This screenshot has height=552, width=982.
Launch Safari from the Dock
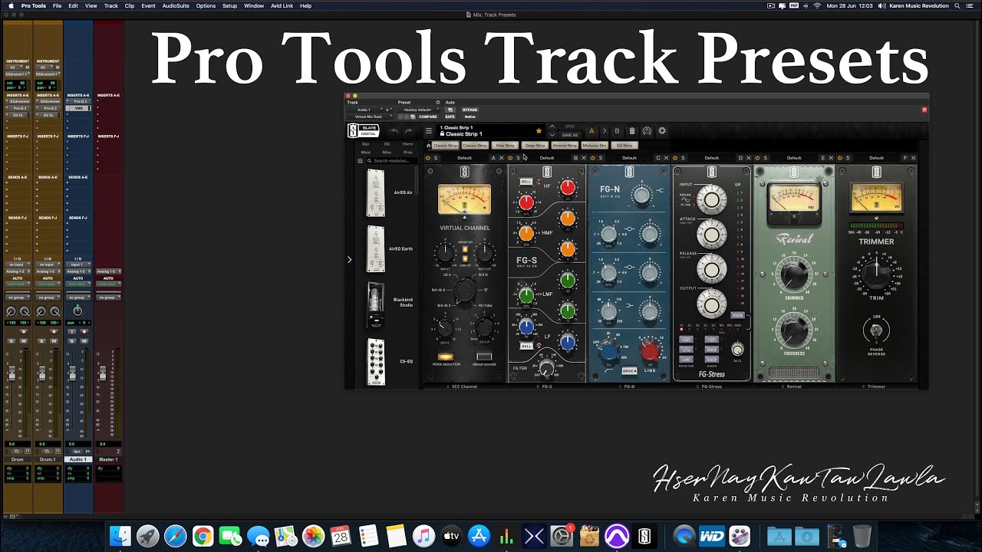click(x=175, y=536)
